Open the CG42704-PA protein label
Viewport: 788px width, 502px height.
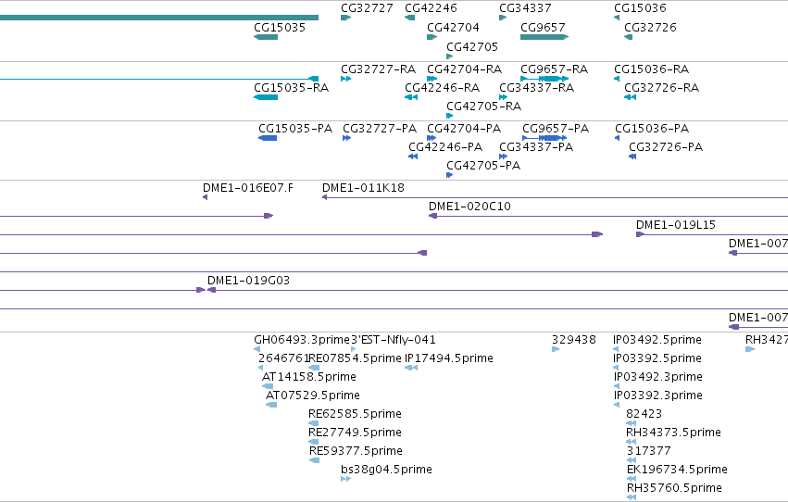tap(464, 129)
